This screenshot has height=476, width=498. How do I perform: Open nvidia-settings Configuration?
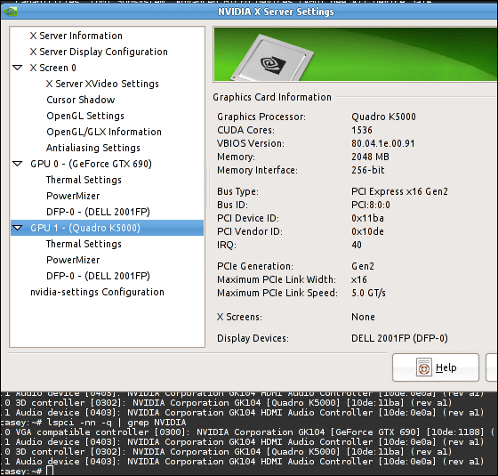point(97,292)
